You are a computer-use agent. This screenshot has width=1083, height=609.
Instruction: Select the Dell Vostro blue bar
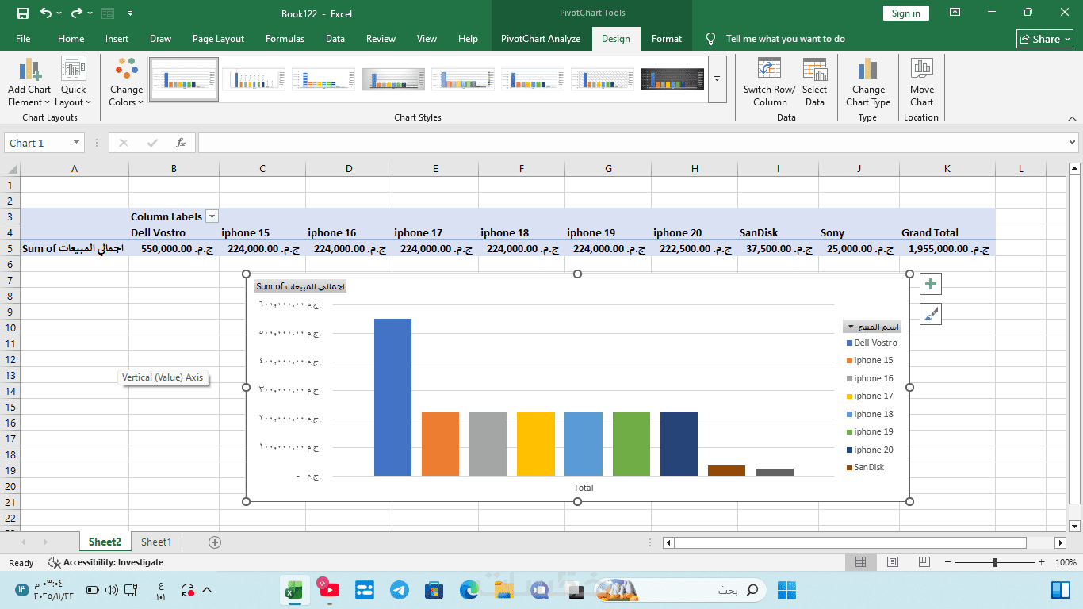pyautogui.click(x=392, y=397)
